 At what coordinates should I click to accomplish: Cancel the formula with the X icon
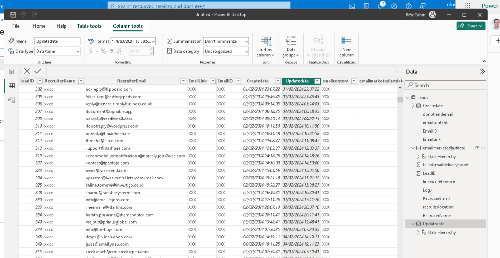(27, 71)
